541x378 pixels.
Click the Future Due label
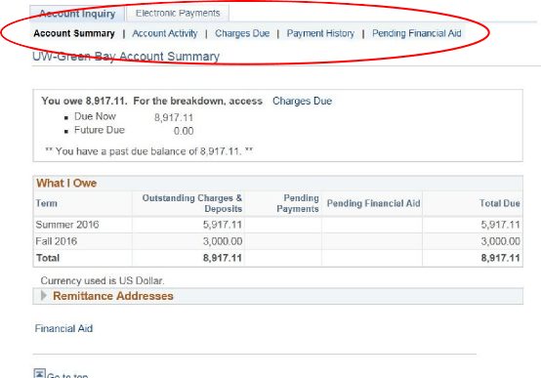(x=100, y=130)
